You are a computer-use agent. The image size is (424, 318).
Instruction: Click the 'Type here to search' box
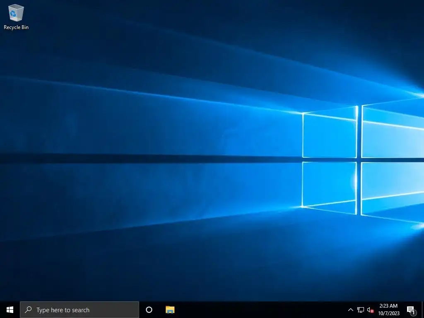79,310
